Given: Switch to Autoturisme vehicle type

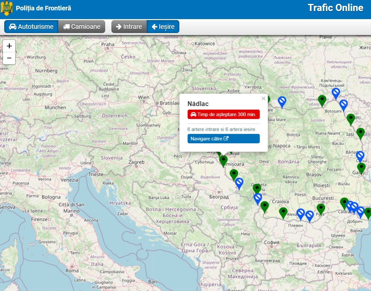Looking at the screenshot, I should coord(31,27).
